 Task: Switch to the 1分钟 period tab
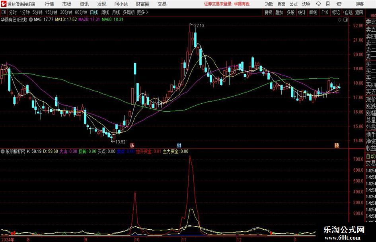coord(25,12)
